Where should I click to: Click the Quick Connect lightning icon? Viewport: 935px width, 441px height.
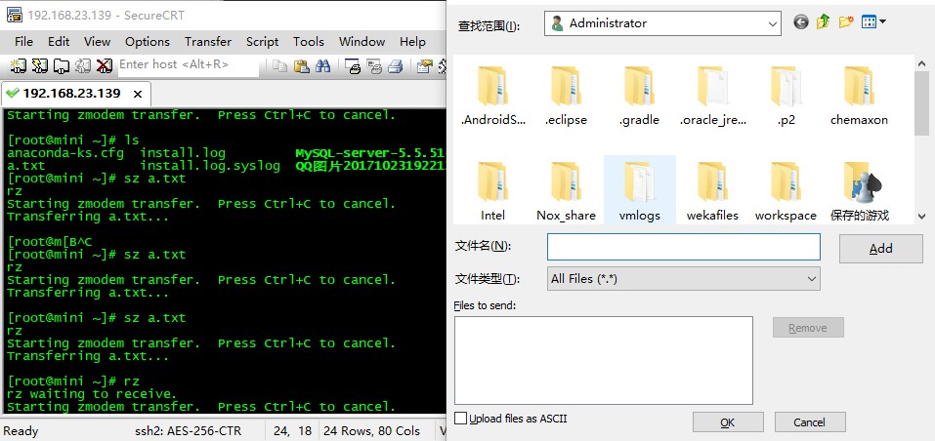40,65
